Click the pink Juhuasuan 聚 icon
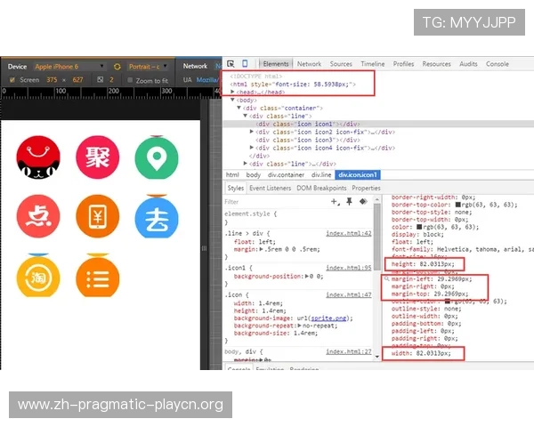The height and width of the screenshot is (427, 534). [97, 157]
